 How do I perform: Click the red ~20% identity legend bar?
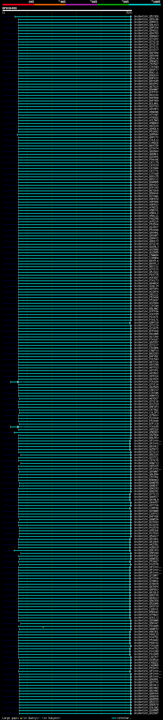pyautogui.click(x=18, y=5)
